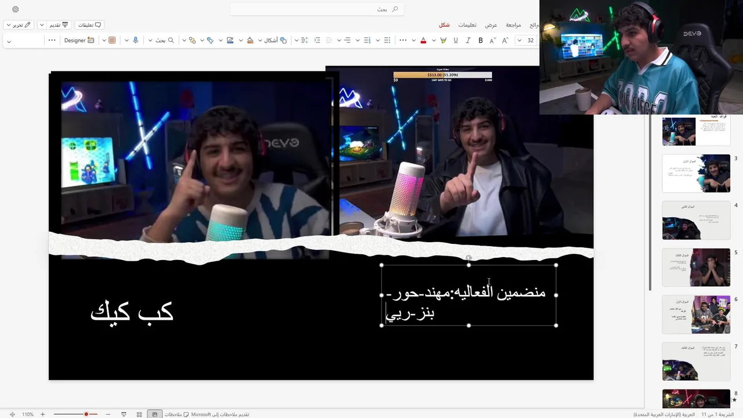Select slide 7 thumbnail
Screen dimensions: 743x418
(x=696, y=362)
